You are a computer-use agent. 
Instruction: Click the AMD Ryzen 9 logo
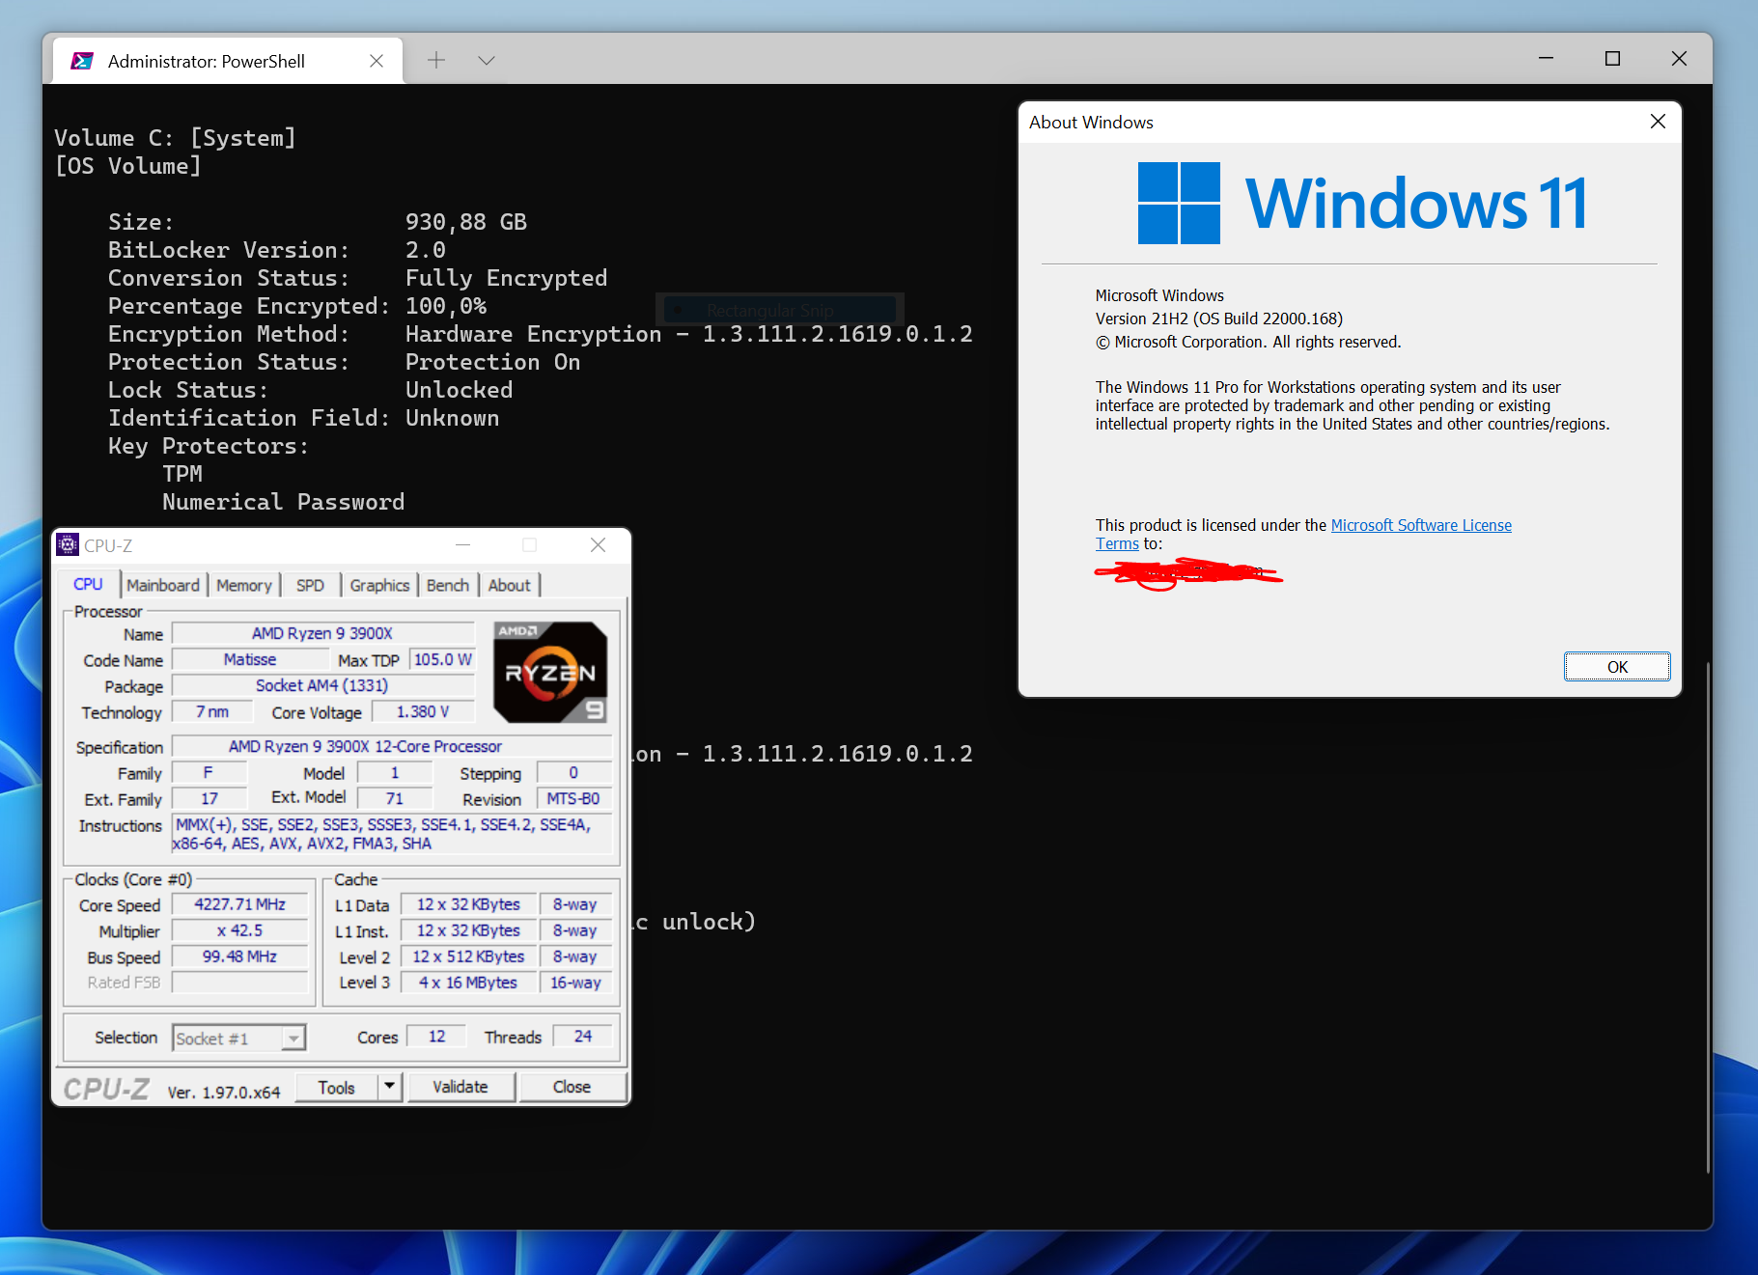550,673
